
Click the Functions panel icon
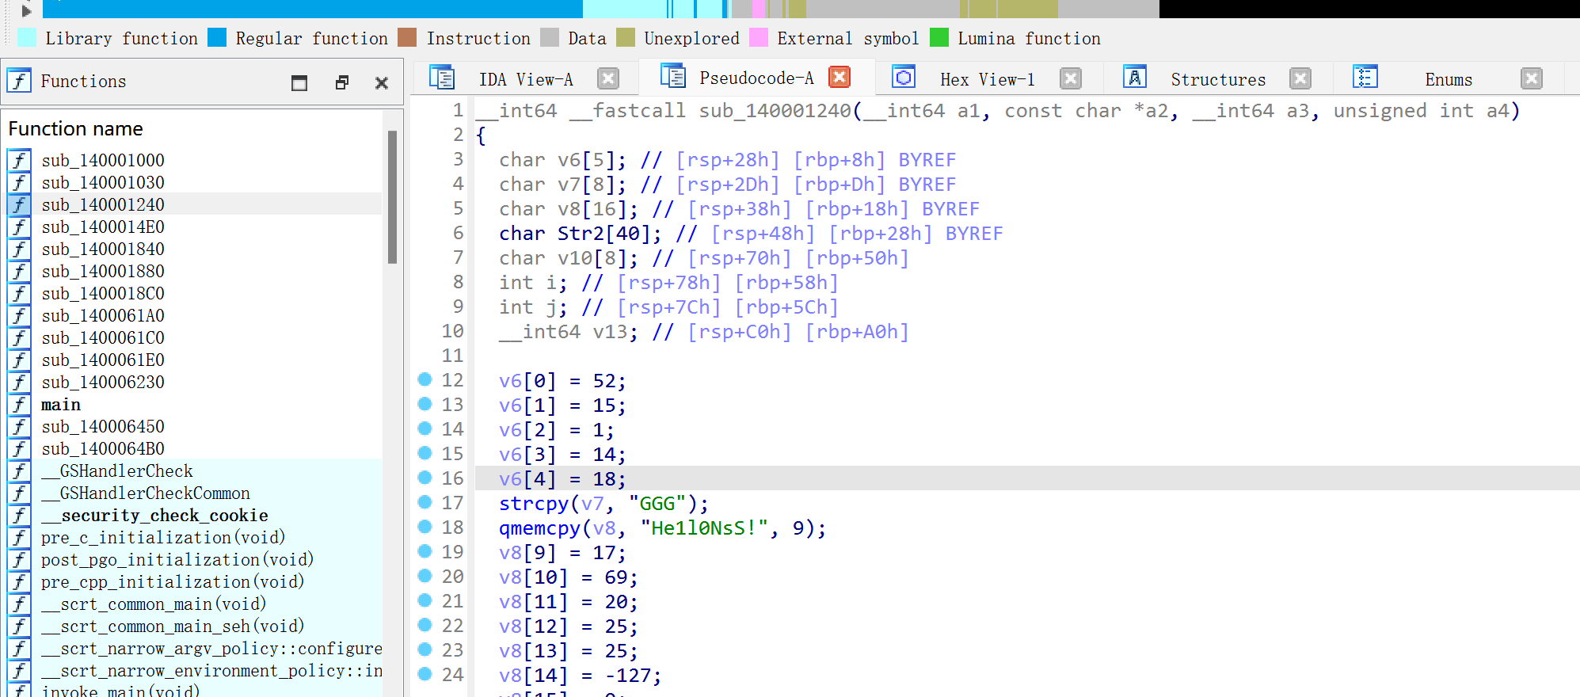(x=19, y=81)
